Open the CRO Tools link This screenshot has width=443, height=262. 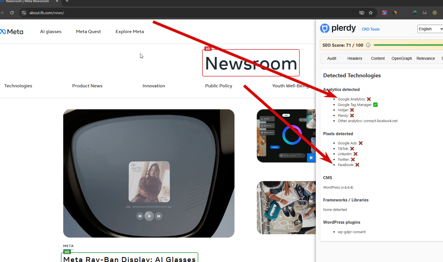(371, 29)
